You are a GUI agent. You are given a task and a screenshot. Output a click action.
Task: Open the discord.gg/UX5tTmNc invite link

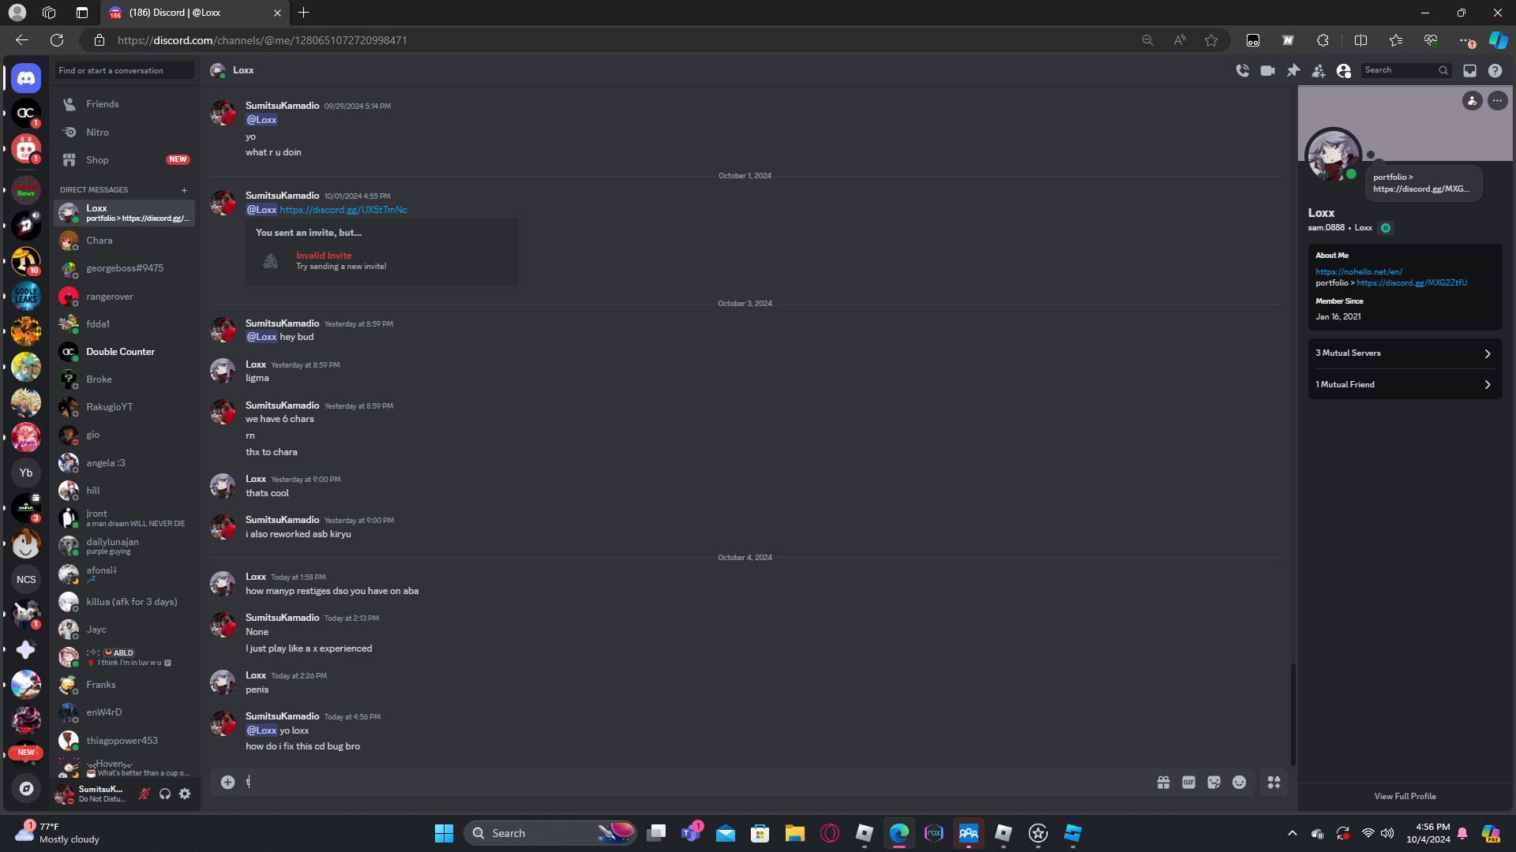coord(343,210)
